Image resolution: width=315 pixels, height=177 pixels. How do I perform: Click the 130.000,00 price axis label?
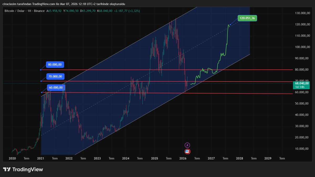[302, 13]
